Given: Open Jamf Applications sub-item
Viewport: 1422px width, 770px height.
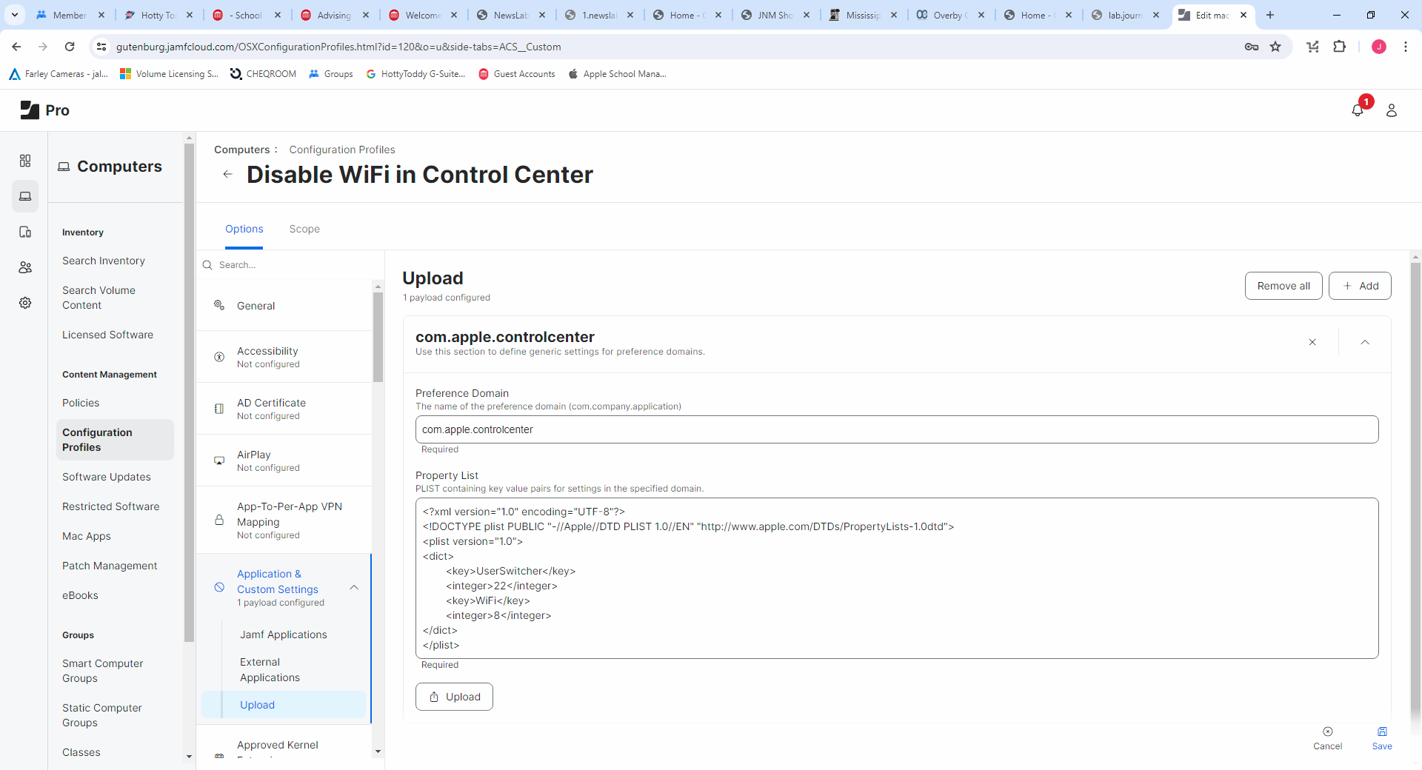Looking at the screenshot, I should tap(284, 635).
